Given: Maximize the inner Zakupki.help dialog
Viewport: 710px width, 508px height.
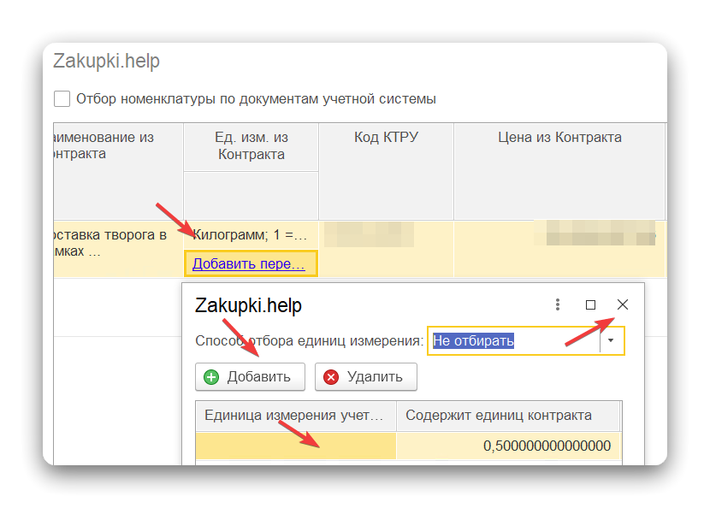Looking at the screenshot, I should click(x=590, y=304).
